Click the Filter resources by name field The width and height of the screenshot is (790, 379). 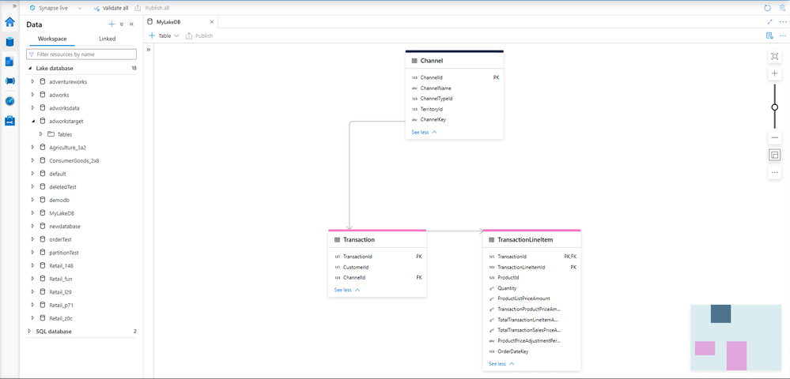[x=81, y=54]
